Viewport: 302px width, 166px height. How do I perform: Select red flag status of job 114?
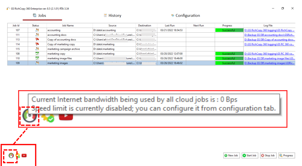37,44
